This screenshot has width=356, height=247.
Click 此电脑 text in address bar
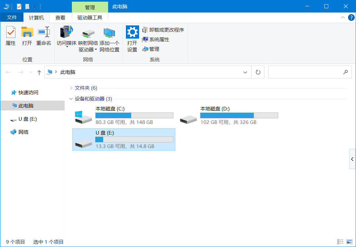(x=68, y=72)
